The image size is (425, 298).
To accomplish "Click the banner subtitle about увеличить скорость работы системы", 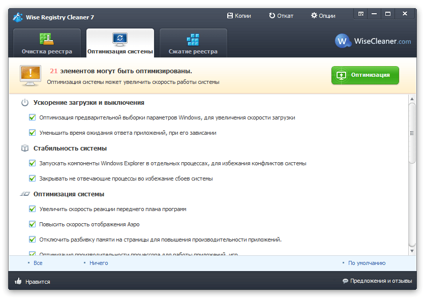I will pyautogui.click(x=133, y=82).
